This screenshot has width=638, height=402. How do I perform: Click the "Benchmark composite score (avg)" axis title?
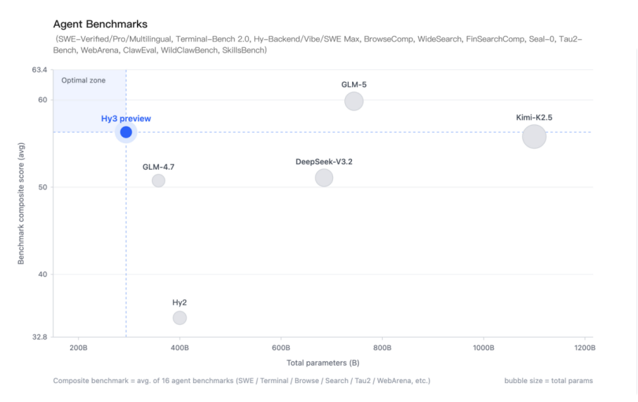21,203
